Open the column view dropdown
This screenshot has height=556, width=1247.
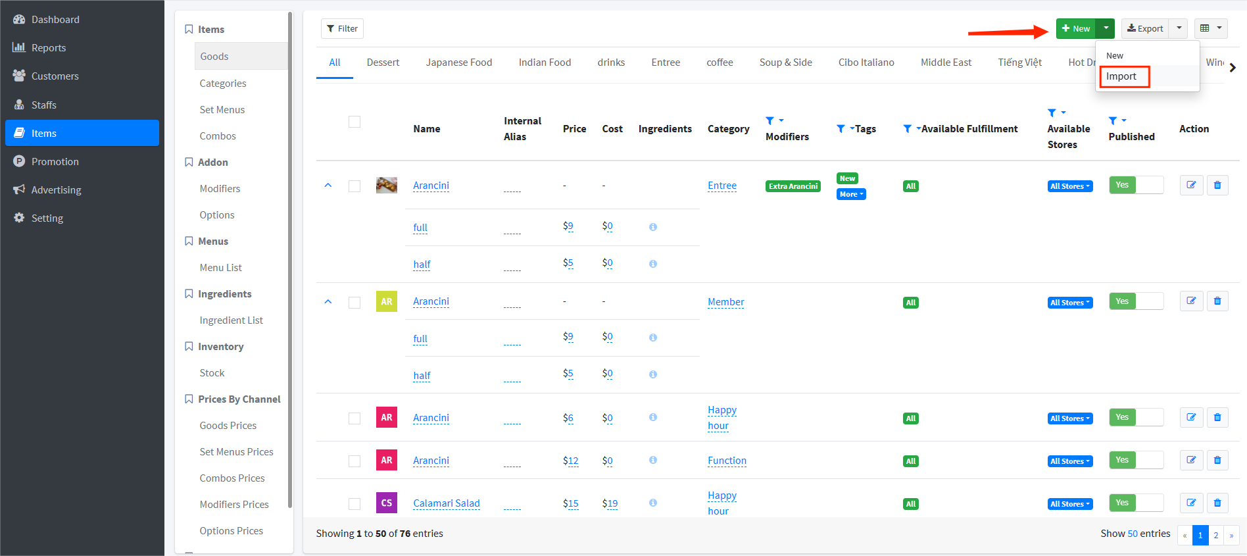(1211, 28)
